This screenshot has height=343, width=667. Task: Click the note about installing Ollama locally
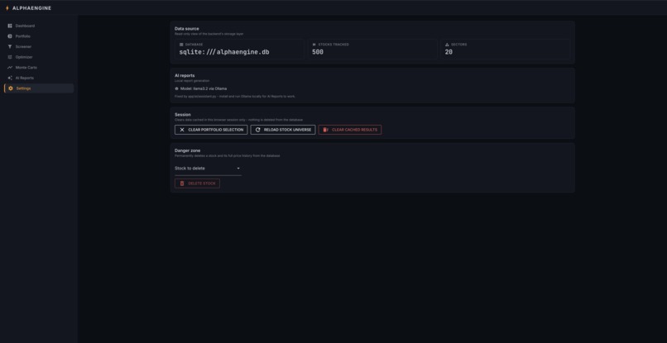tap(235, 97)
